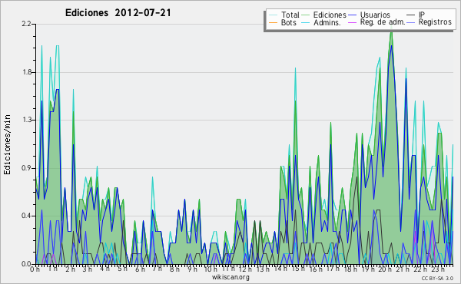Screen dimensions: 461x284
Task: Click the Bots legend orange line swatch
Action: point(273,22)
